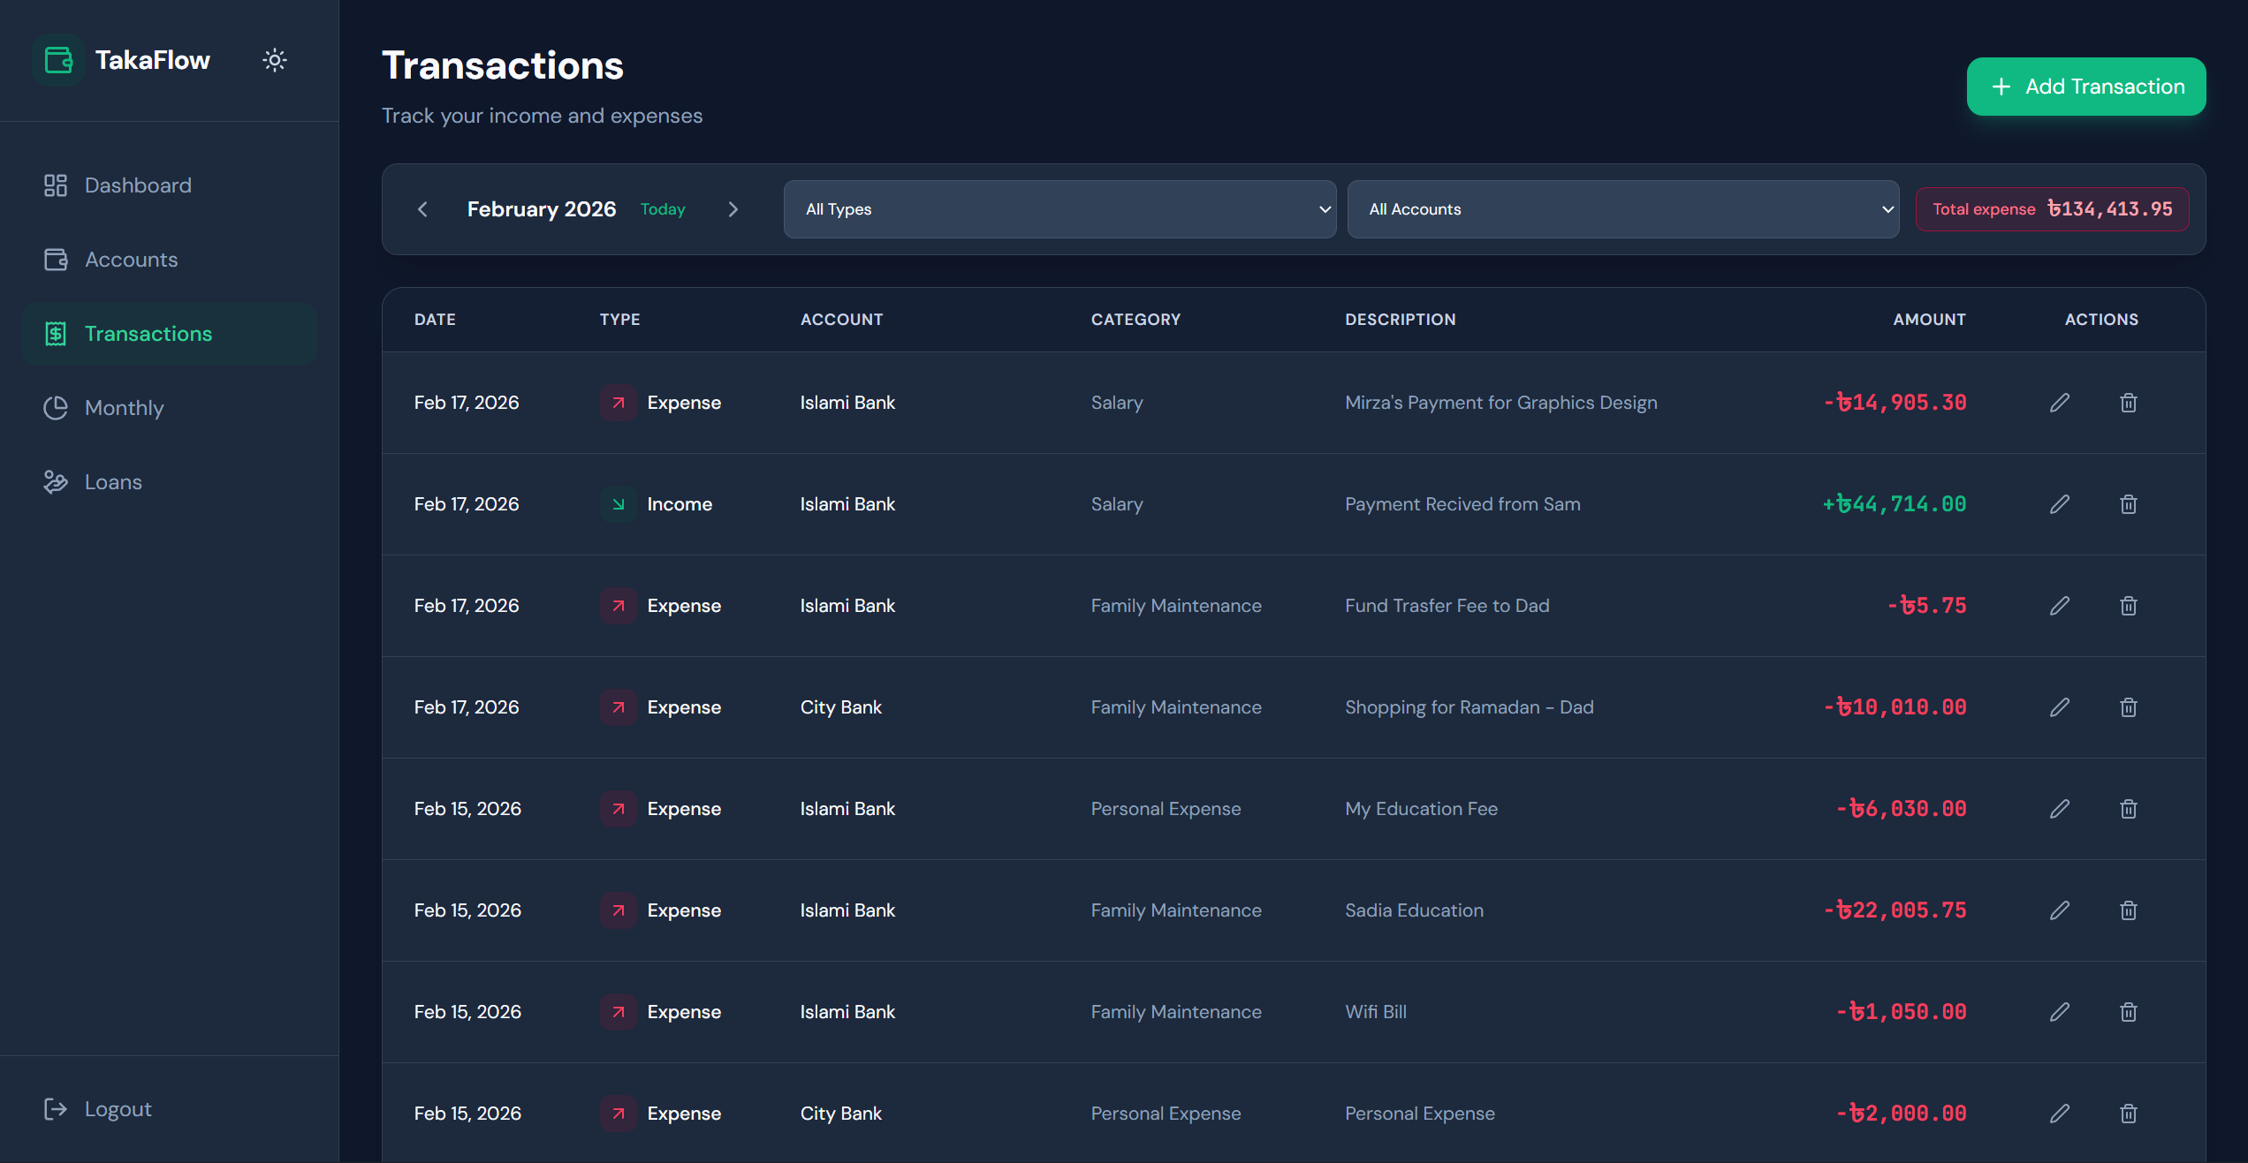Edit Mirza's Payment for Graphics Design transaction
Screen dimensions: 2248x1163
point(2060,403)
